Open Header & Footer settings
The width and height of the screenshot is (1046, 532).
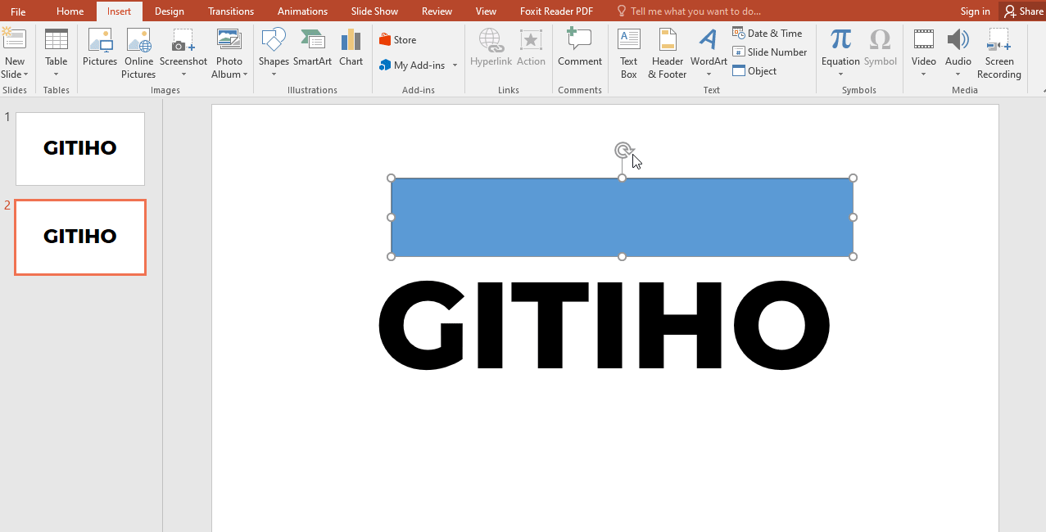[x=667, y=51]
